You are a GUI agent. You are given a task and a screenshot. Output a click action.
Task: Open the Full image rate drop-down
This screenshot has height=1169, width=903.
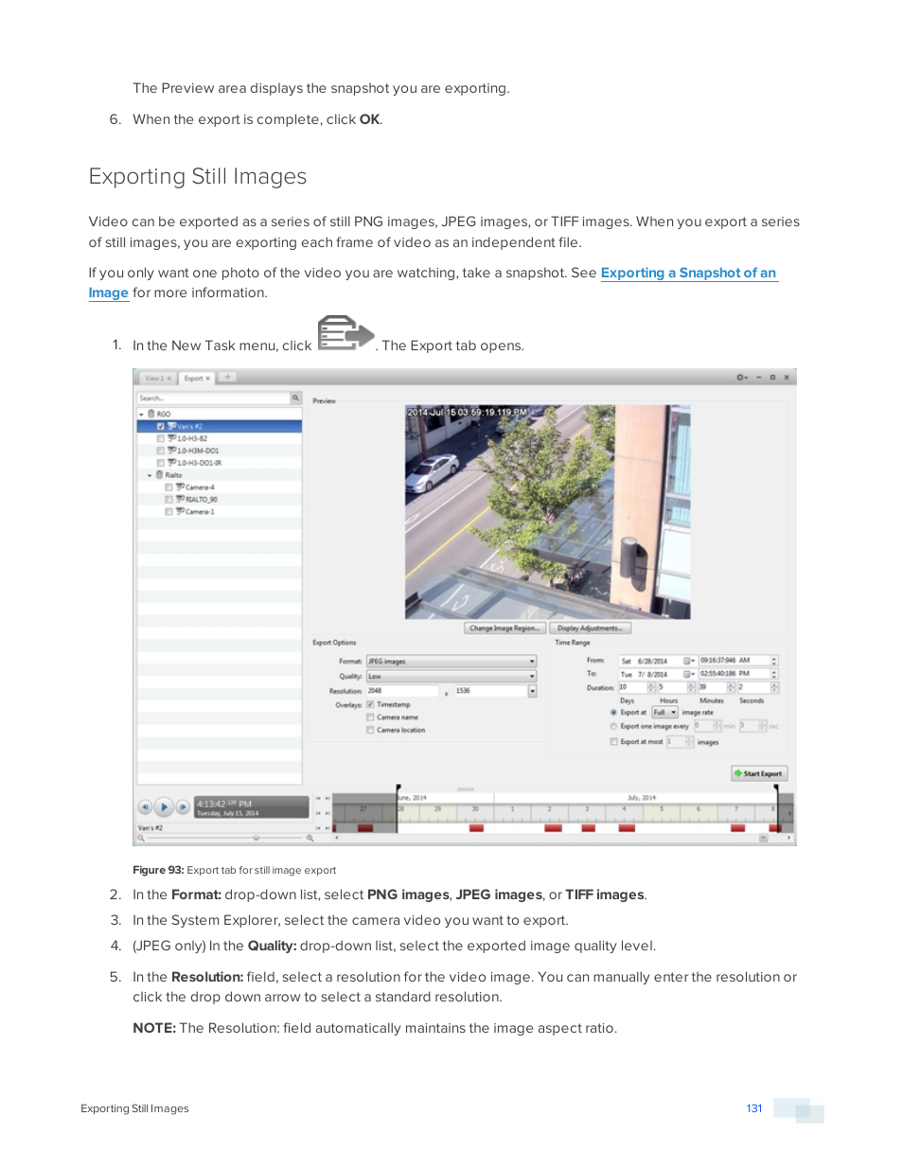[664, 712]
